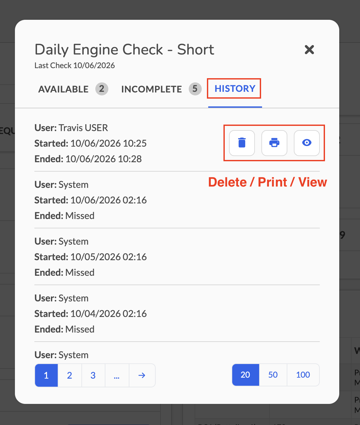Screen dimensions: 360x425
Task: Click the Available count badge 2
Action: tap(102, 89)
